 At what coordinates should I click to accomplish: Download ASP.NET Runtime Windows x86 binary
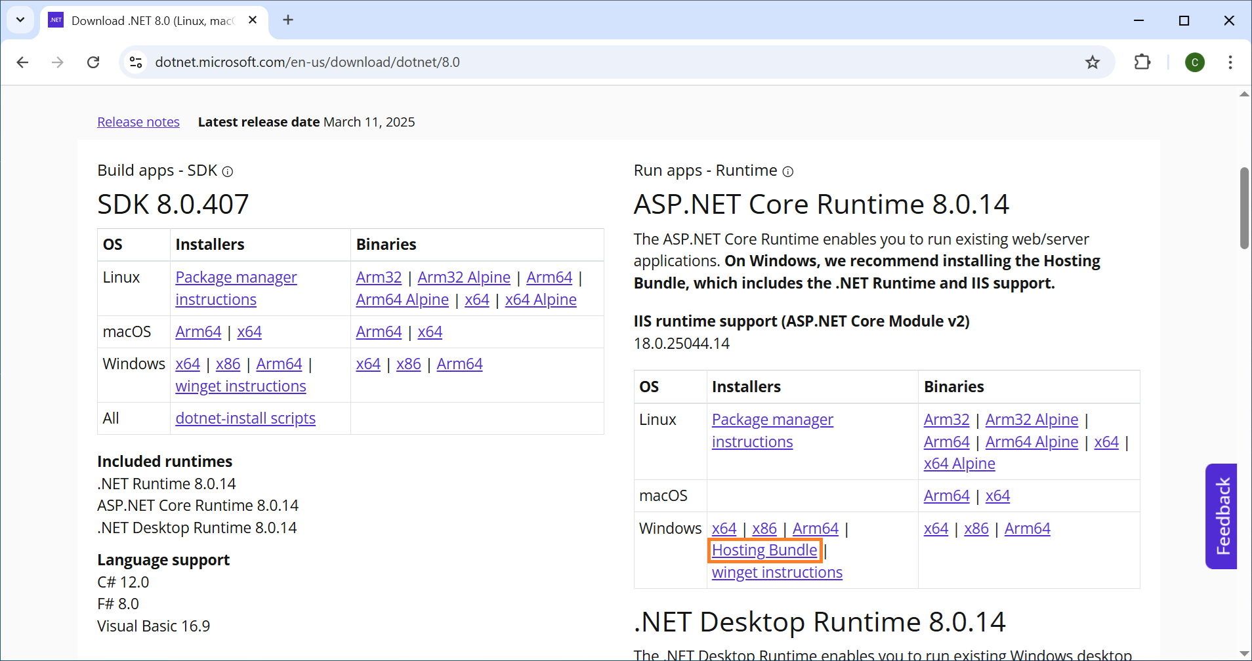(976, 529)
